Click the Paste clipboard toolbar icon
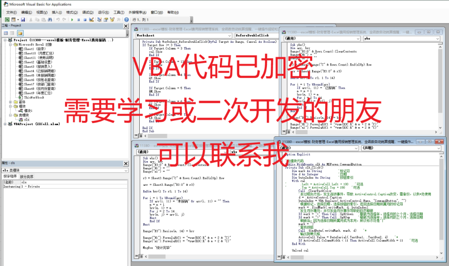 point(44,20)
